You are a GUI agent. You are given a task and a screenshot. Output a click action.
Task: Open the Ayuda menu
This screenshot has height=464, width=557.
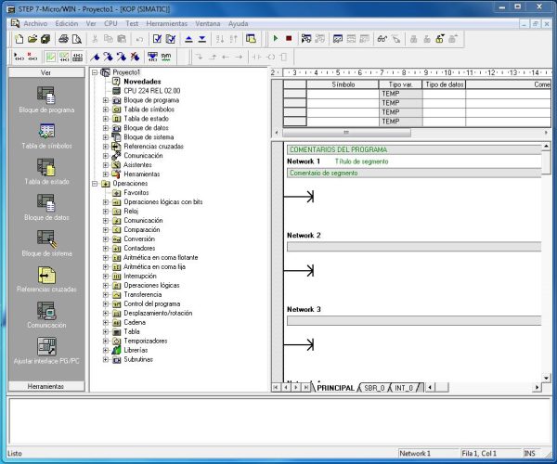pos(238,23)
